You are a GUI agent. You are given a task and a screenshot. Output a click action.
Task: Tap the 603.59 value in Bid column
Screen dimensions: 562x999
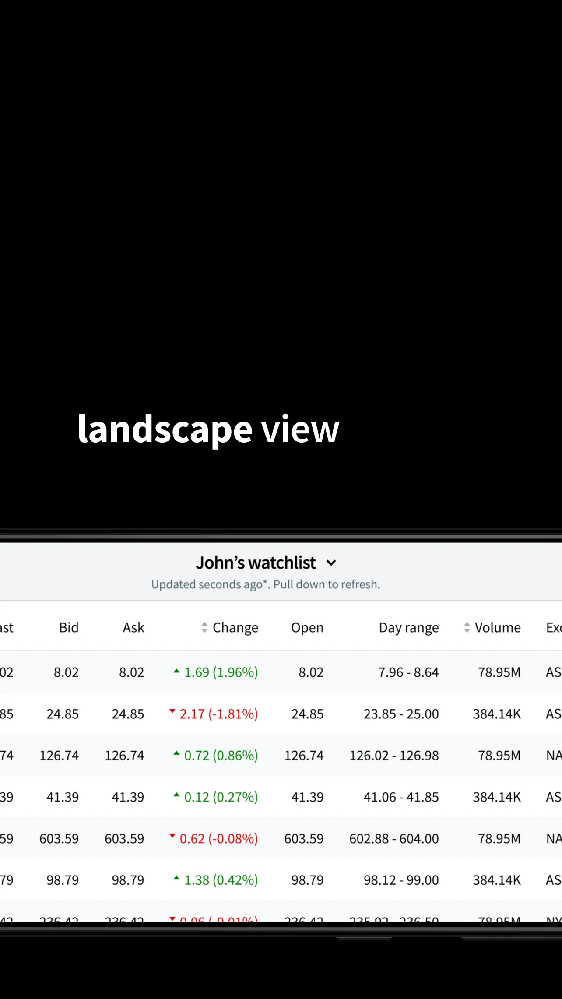tap(59, 838)
